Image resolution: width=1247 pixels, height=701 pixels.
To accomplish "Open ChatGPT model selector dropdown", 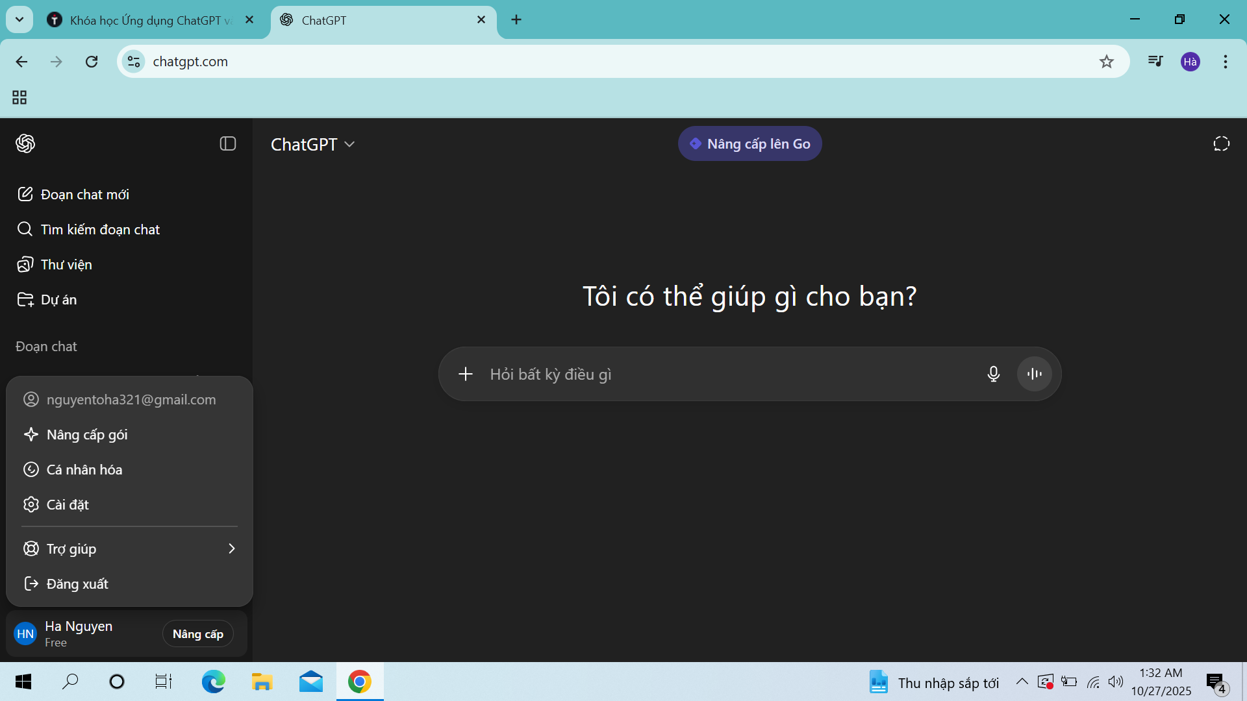I will [x=312, y=144].
